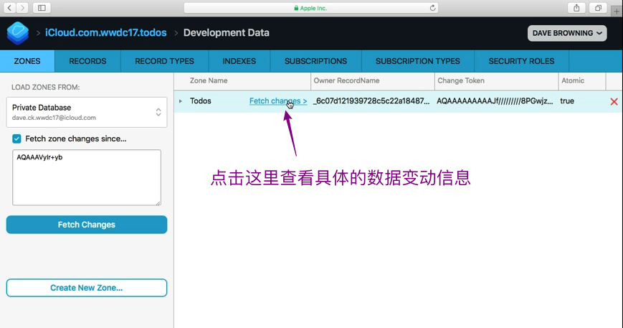Click the Development Data breadcrumb
The width and height of the screenshot is (623, 328).
[226, 32]
